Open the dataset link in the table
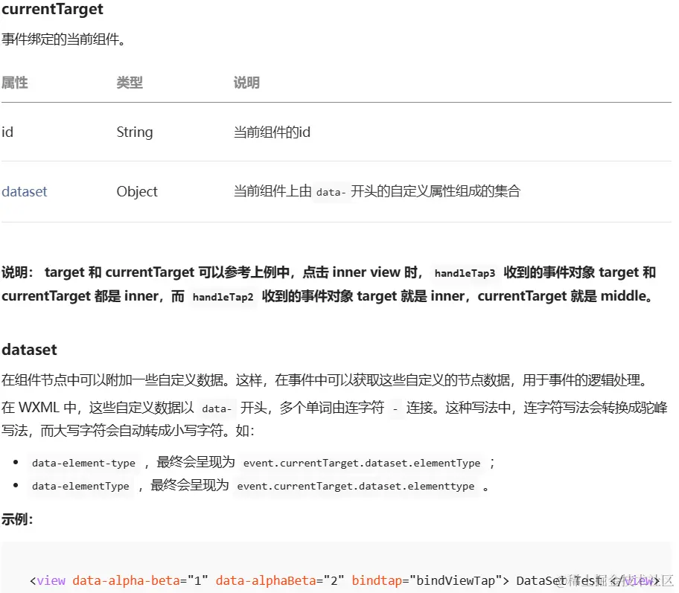 point(25,191)
